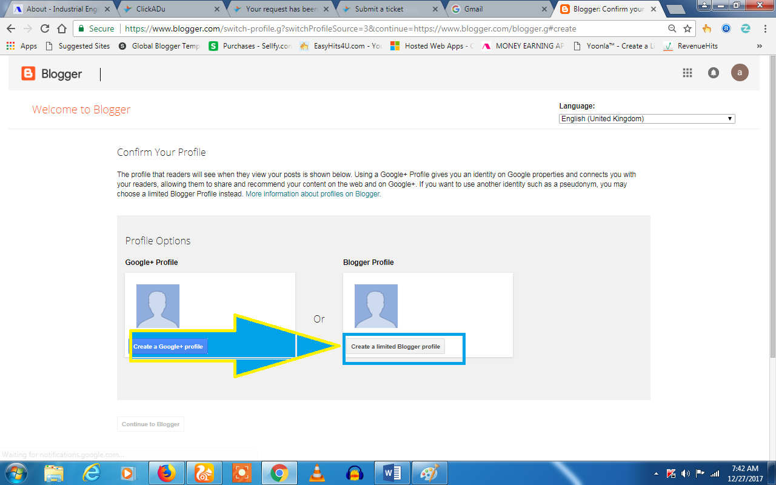Viewport: 776px width, 485px height.
Task: Click the page vertical scrollbar
Action: [x=772, y=206]
